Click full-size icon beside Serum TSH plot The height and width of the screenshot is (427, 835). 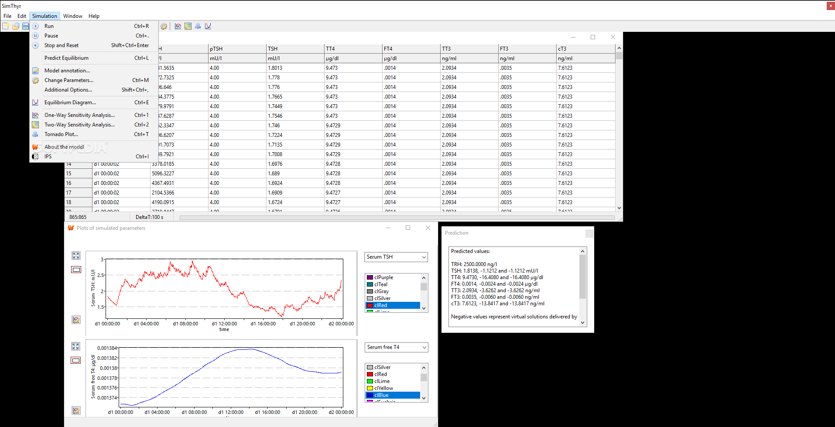[76, 256]
